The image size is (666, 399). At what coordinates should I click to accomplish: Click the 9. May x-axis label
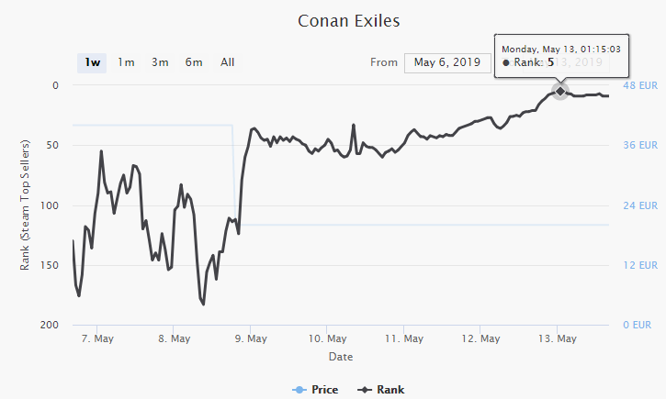251,338
